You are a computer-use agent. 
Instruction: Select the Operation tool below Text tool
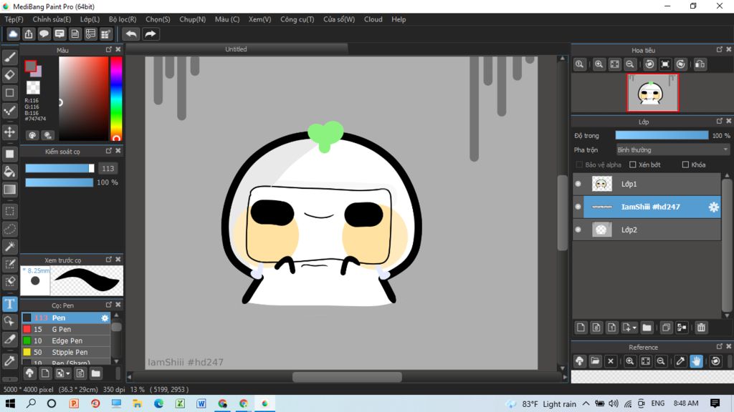[x=9, y=321]
